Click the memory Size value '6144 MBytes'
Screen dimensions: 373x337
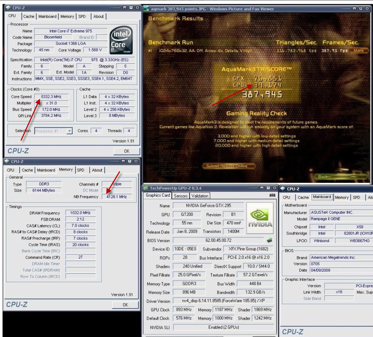pyautogui.click(x=44, y=190)
